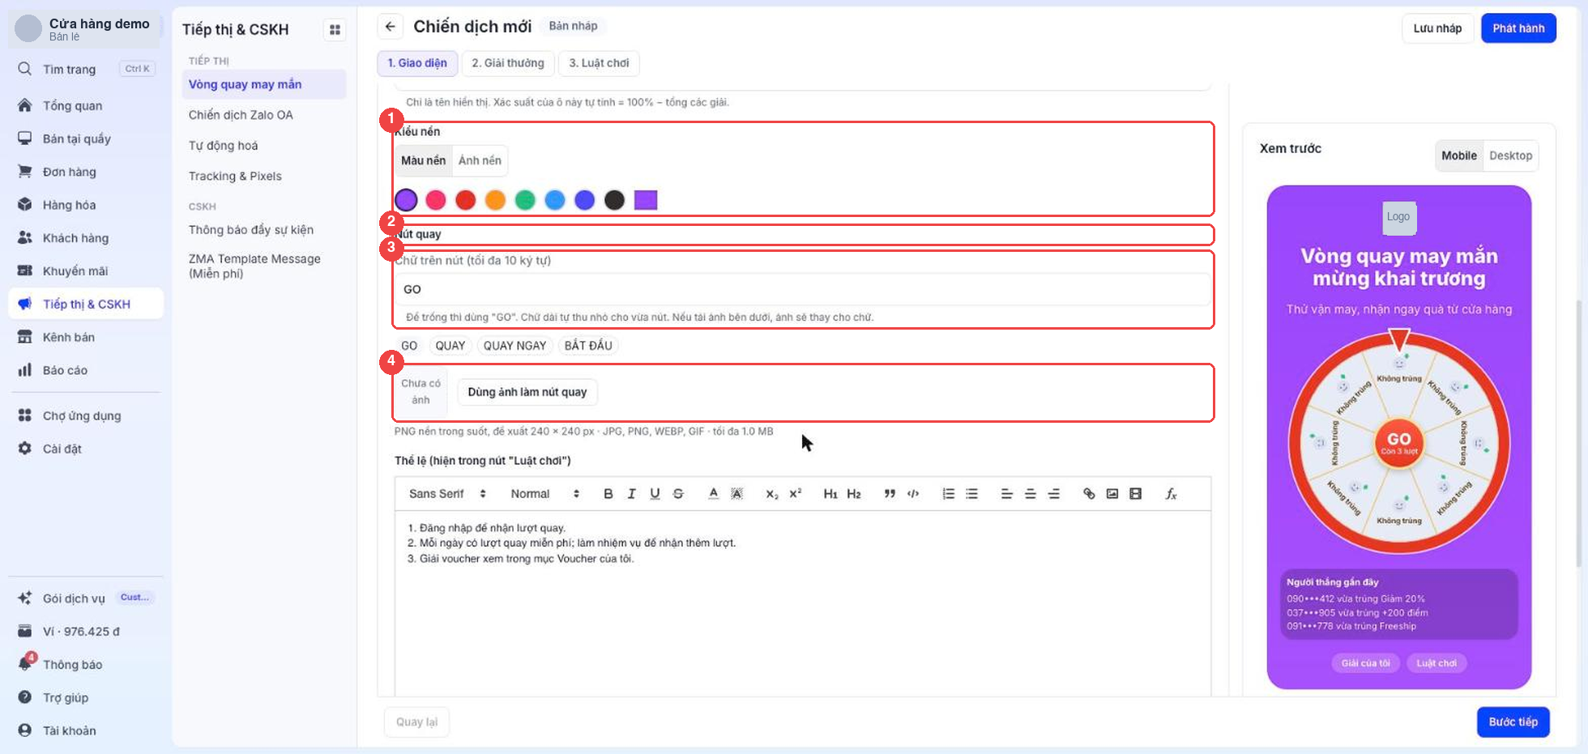This screenshot has height=754, width=1588.
Task: Choose the QUAY NGAY preset chip
Action: (x=514, y=346)
